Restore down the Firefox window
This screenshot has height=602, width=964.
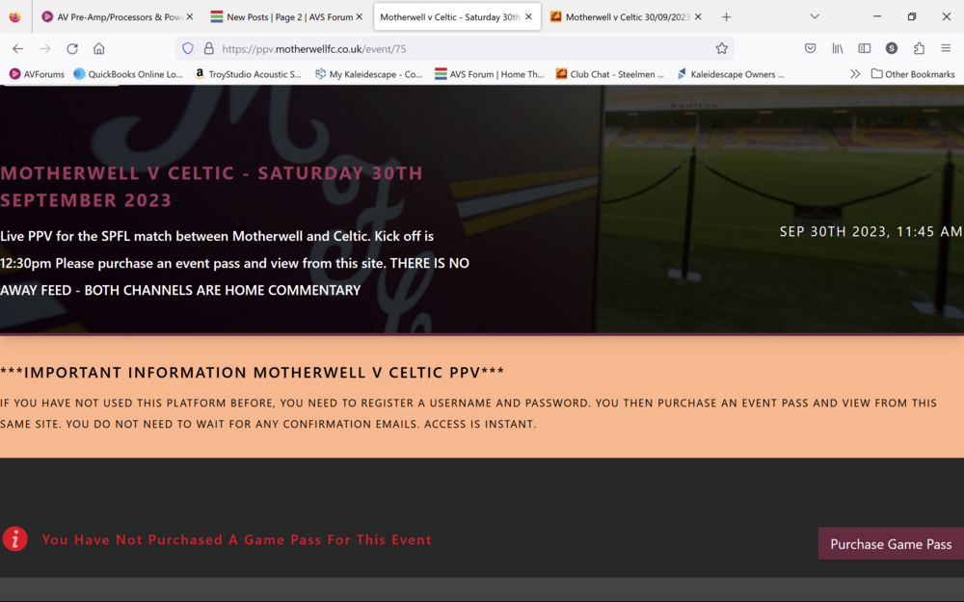pyautogui.click(x=912, y=16)
